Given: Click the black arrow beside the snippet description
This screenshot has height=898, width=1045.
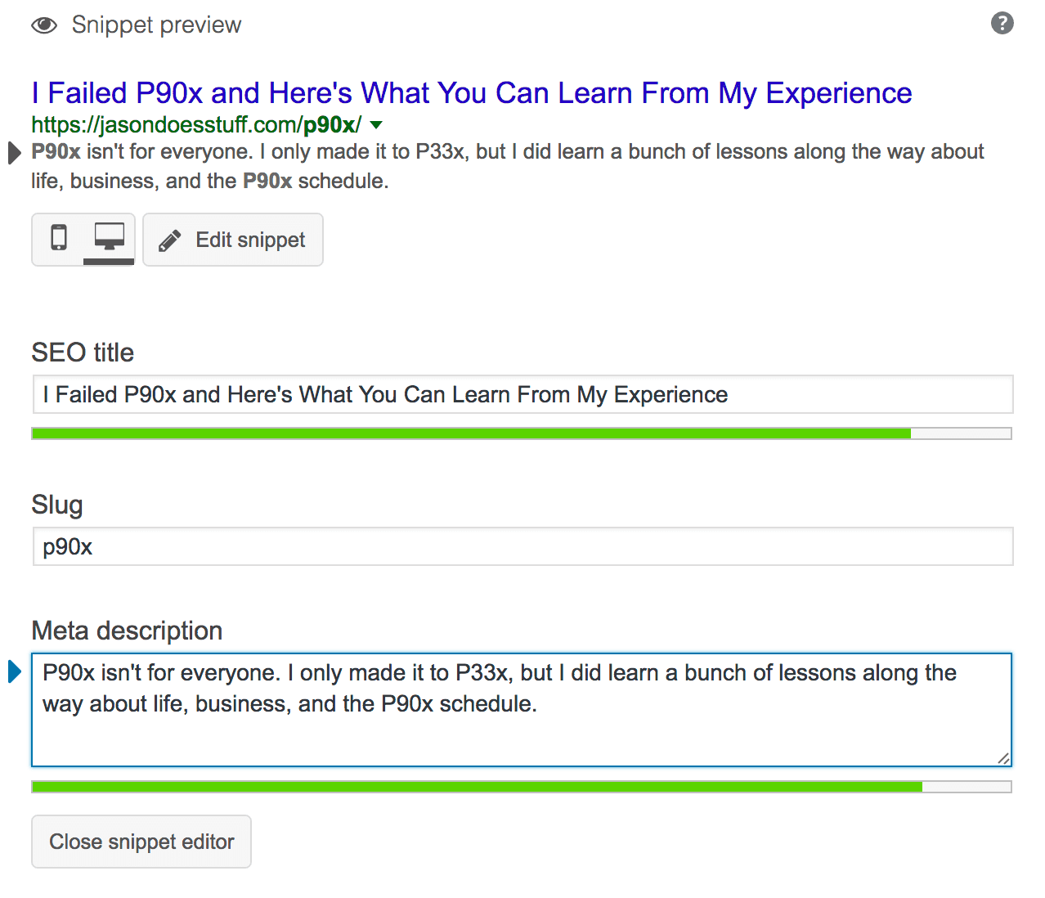Looking at the screenshot, I should coord(13,152).
